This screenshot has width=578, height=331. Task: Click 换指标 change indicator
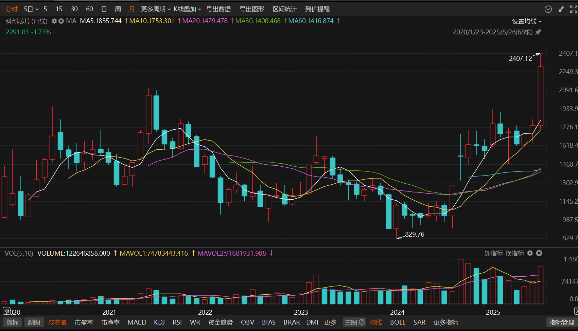click(515, 253)
